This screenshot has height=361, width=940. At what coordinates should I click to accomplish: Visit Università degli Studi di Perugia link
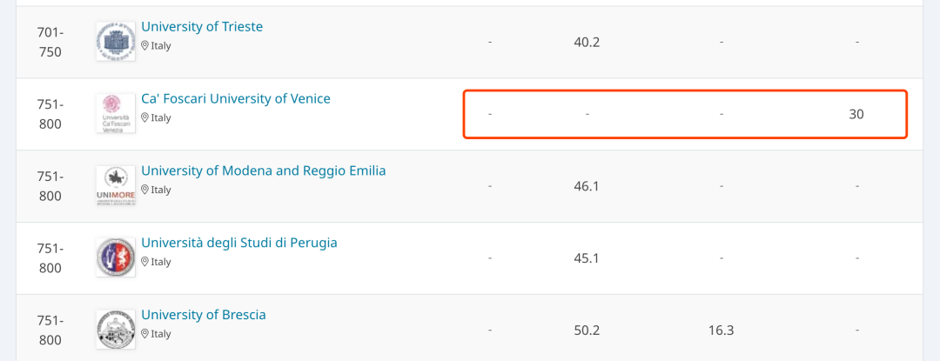click(238, 243)
